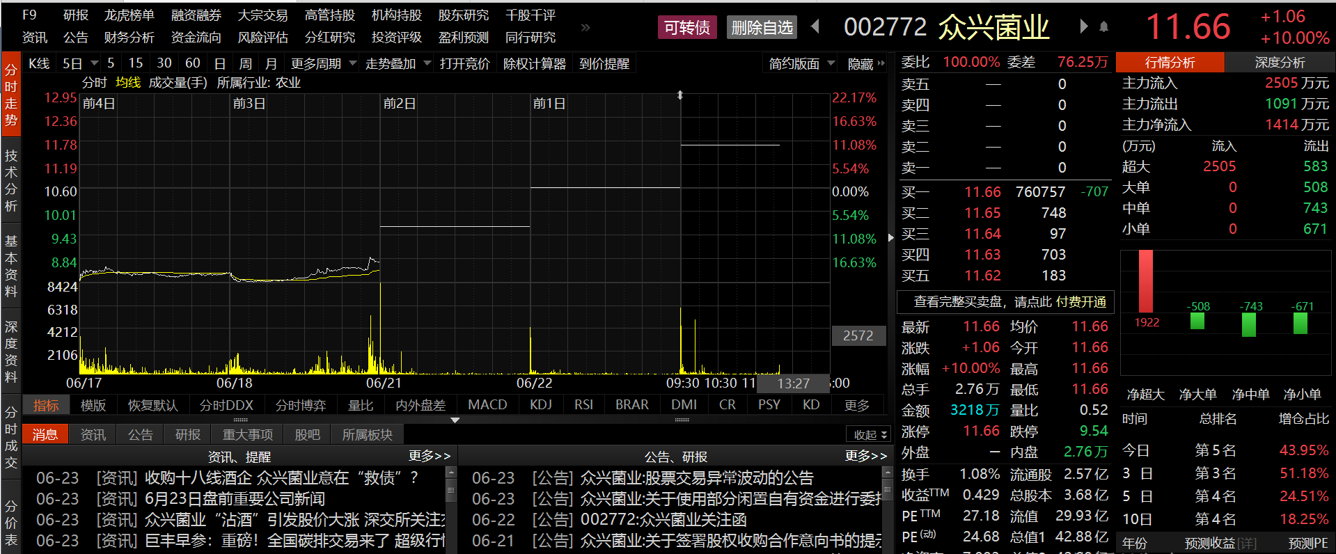Click the 净超大 net flow label
The image size is (1336, 554).
(x=1145, y=395)
